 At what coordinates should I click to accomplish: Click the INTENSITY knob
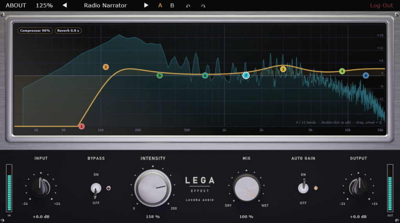[x=153, y=188]
